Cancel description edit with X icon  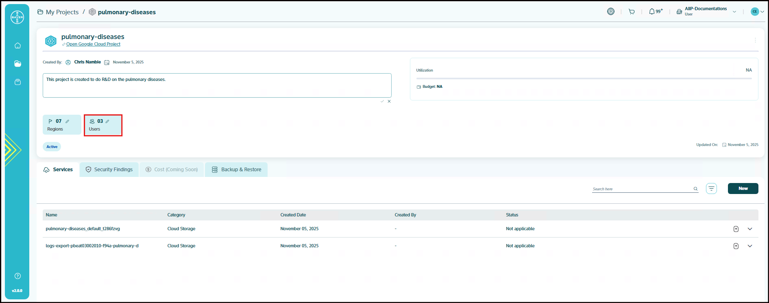point(389,101)
